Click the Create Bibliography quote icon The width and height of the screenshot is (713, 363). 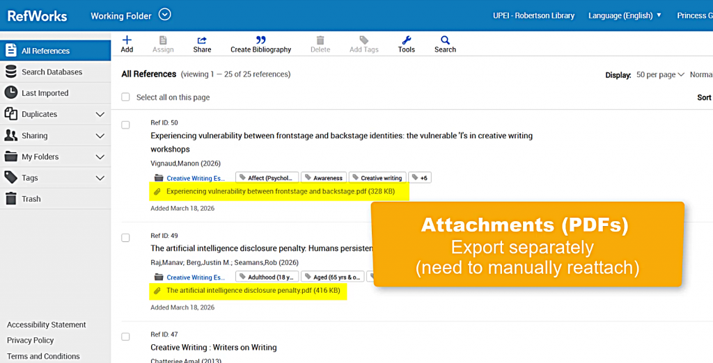(260, 41)
